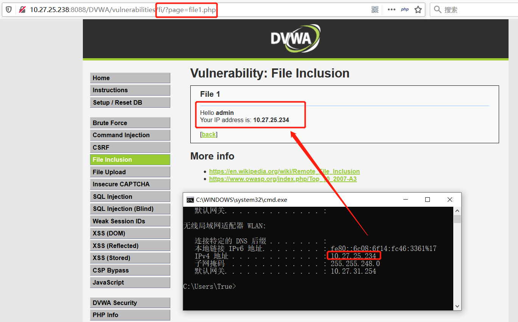Click the fe80 IPv6 address in cmd
This screenshot has width=518, height=322.
(384, 249)
